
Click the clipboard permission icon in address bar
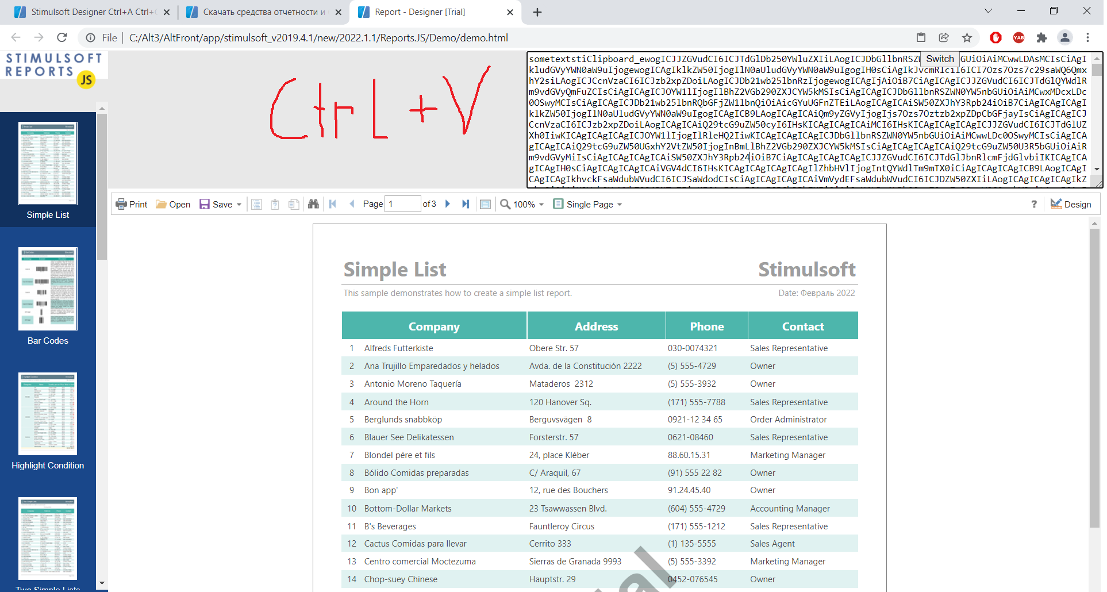[921, 37]
